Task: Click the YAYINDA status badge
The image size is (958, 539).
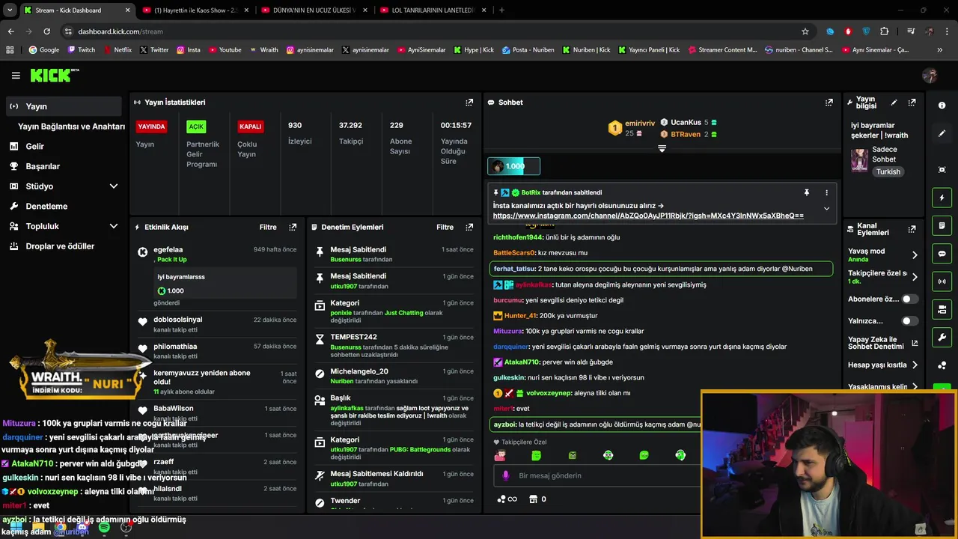Action: pyautogui.click(x=152, y=127)
